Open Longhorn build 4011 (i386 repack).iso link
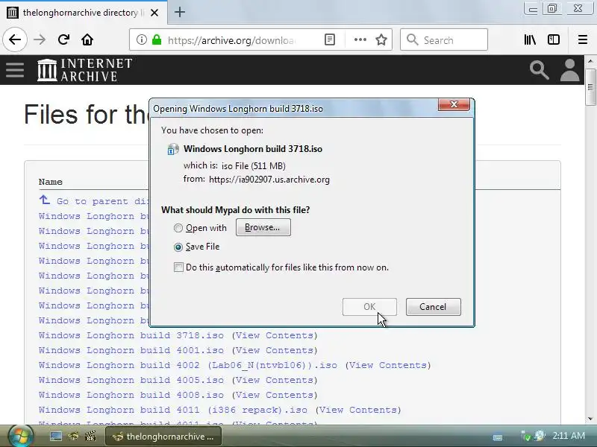Screen dimensions: 597x447 [x=173, y=410]
